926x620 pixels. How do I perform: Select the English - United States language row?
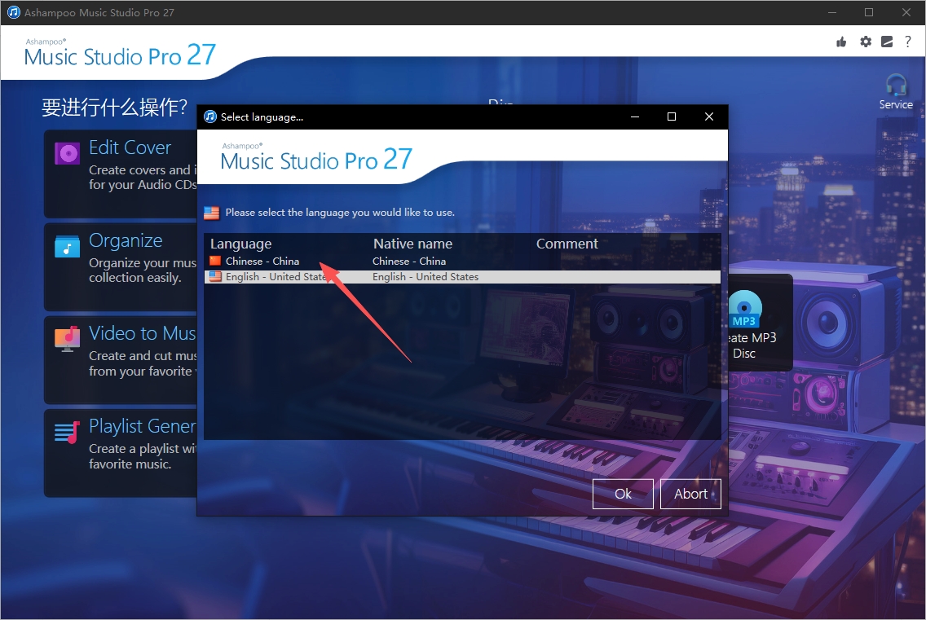[462, 276]
